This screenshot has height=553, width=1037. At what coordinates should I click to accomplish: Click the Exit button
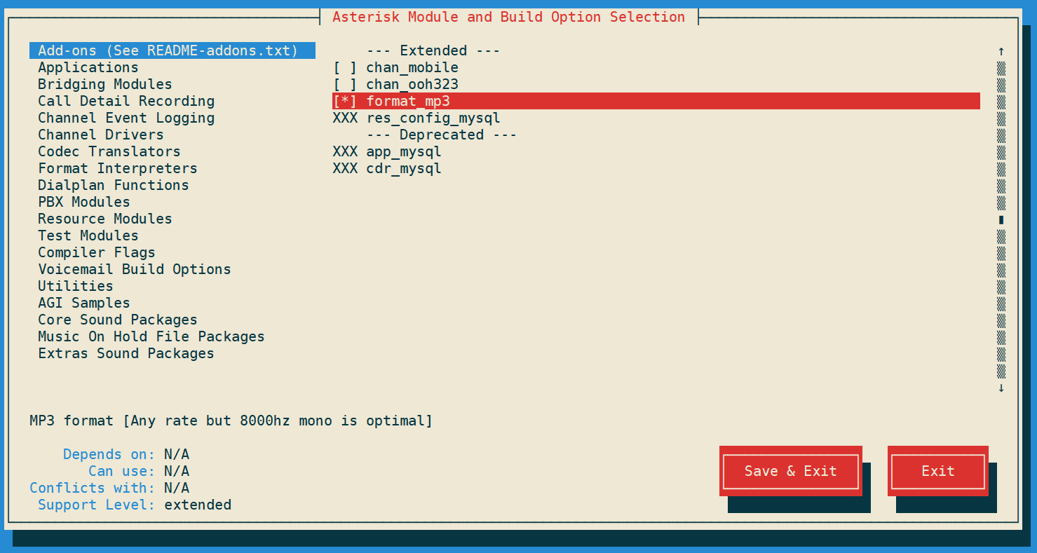938,471
